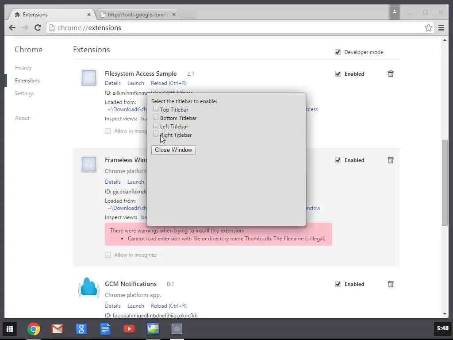Open the grey app icon on shelf

point(177,329)
